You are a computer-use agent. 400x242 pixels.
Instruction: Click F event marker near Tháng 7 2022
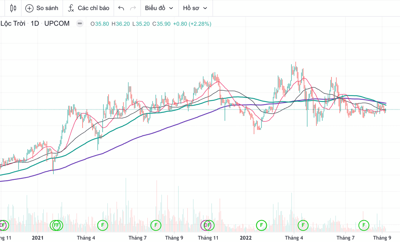[x=364, y=225]
